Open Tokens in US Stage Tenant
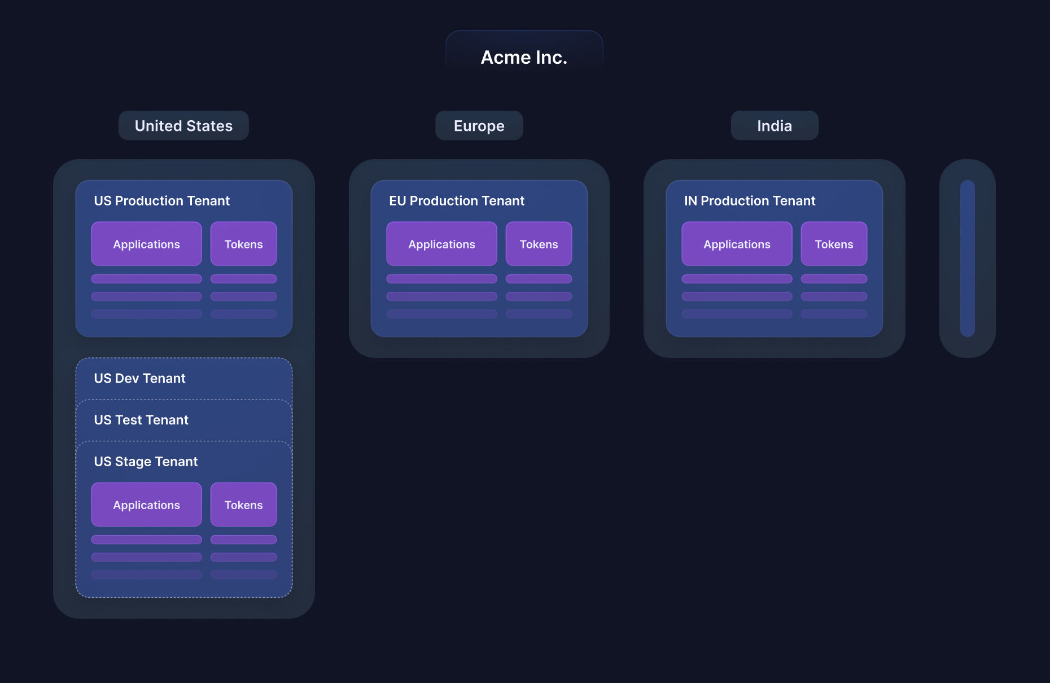 pyautogui.click(x=243, y=505)
